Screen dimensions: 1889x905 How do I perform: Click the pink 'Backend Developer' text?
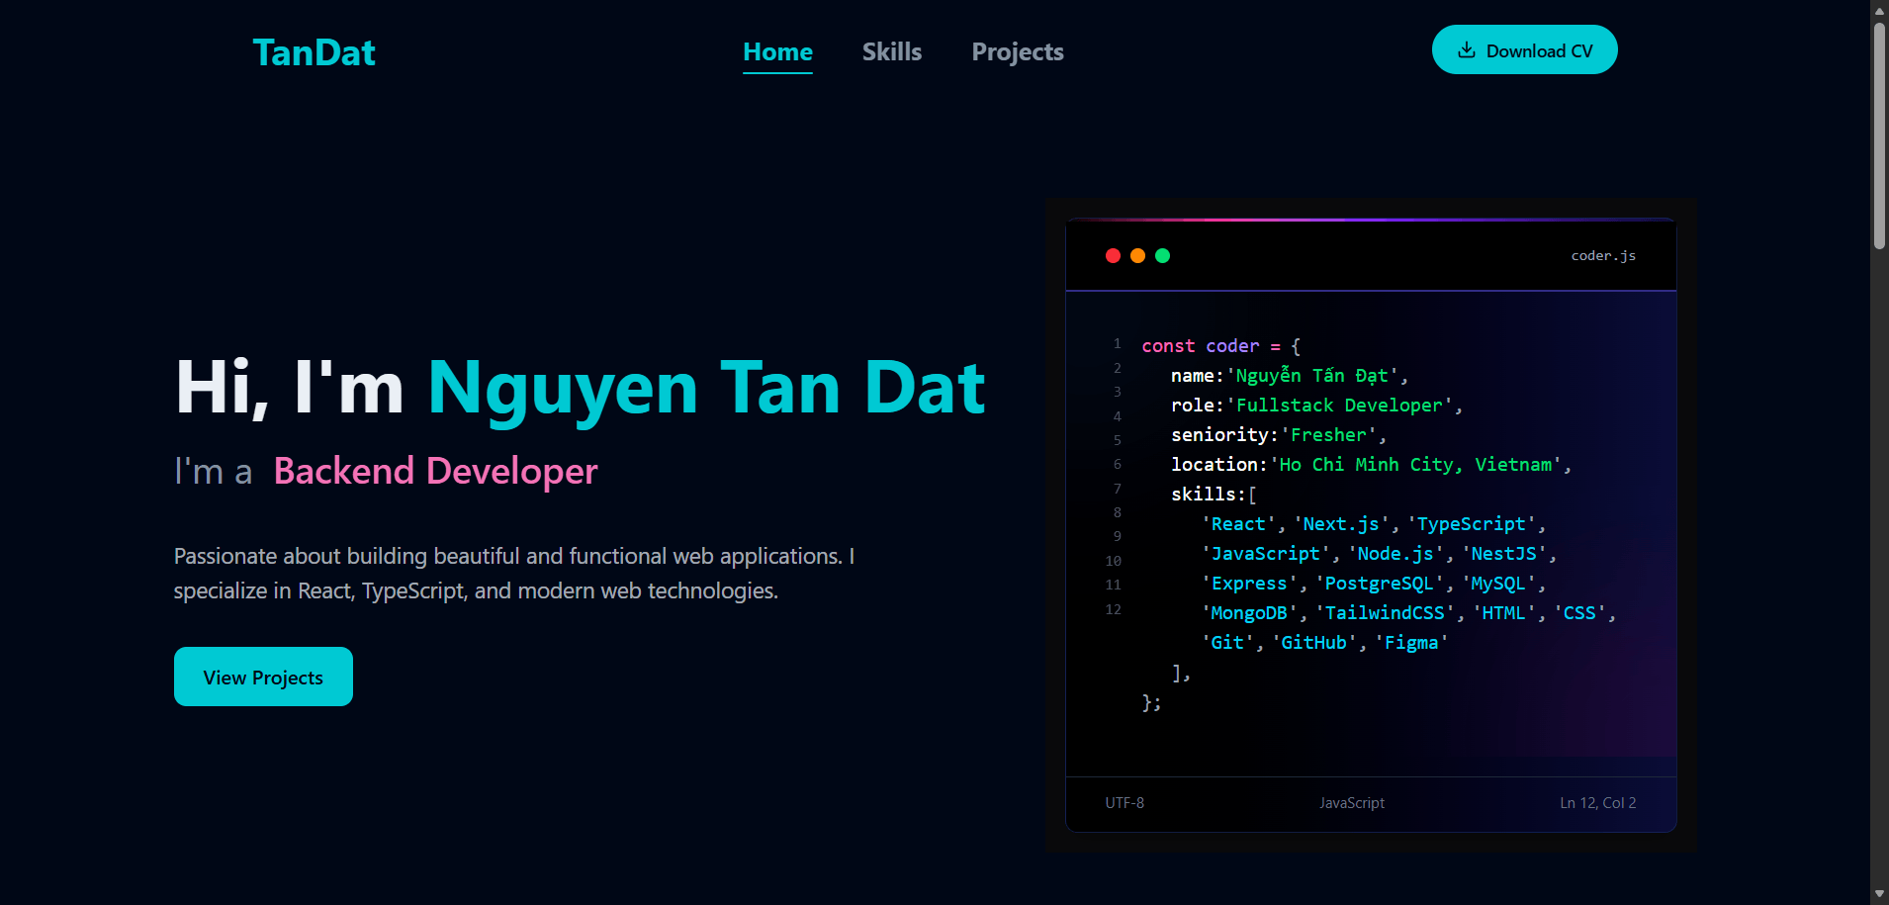click(435, 471)
